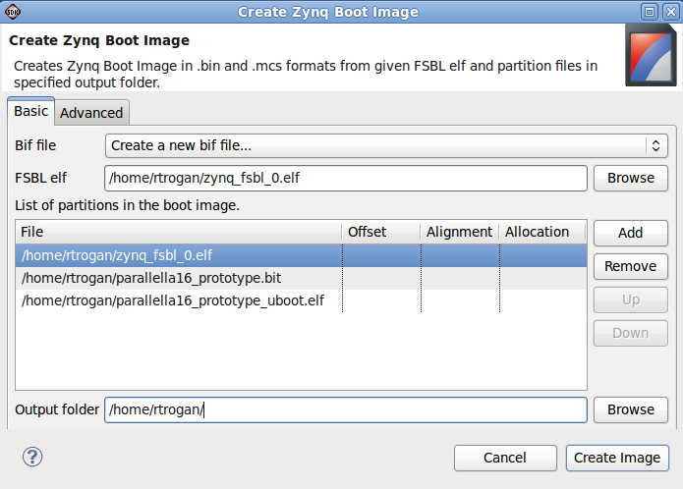
Task: Click the Create Image button
Action: point(617,458)
